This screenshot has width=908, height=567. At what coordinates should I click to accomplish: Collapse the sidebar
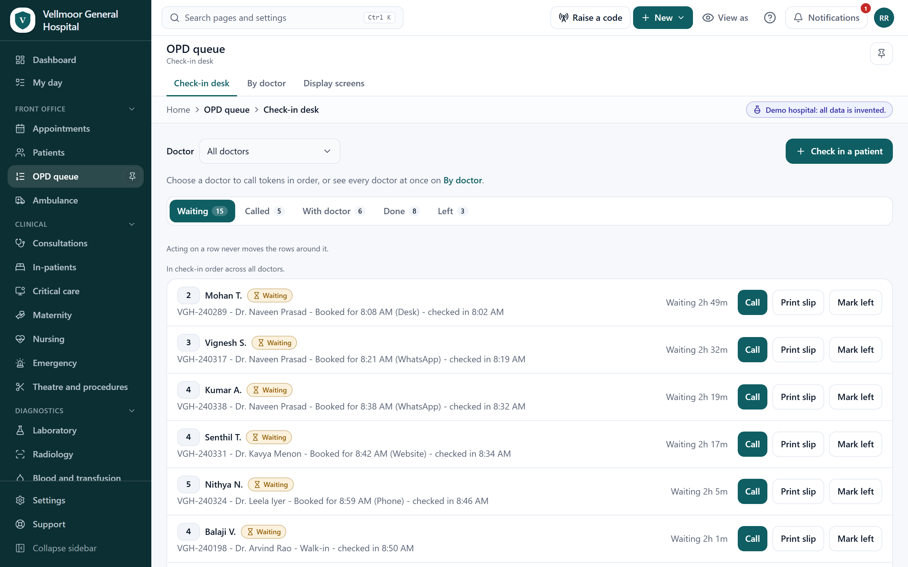(75, 548)
